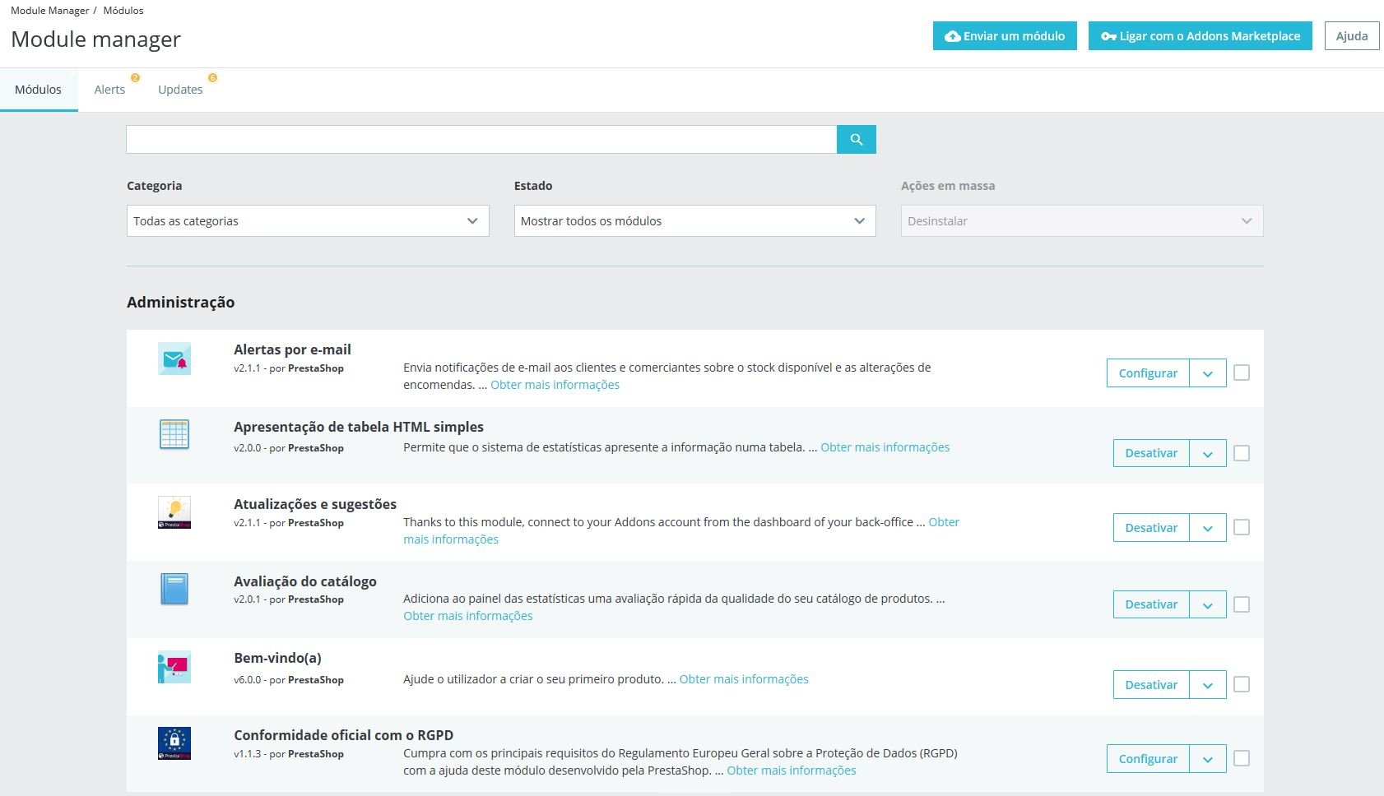The width and height of the screenshot is (1384, 796).
Task: Open more info link for RGPD module
Action: tap(792, 771)
